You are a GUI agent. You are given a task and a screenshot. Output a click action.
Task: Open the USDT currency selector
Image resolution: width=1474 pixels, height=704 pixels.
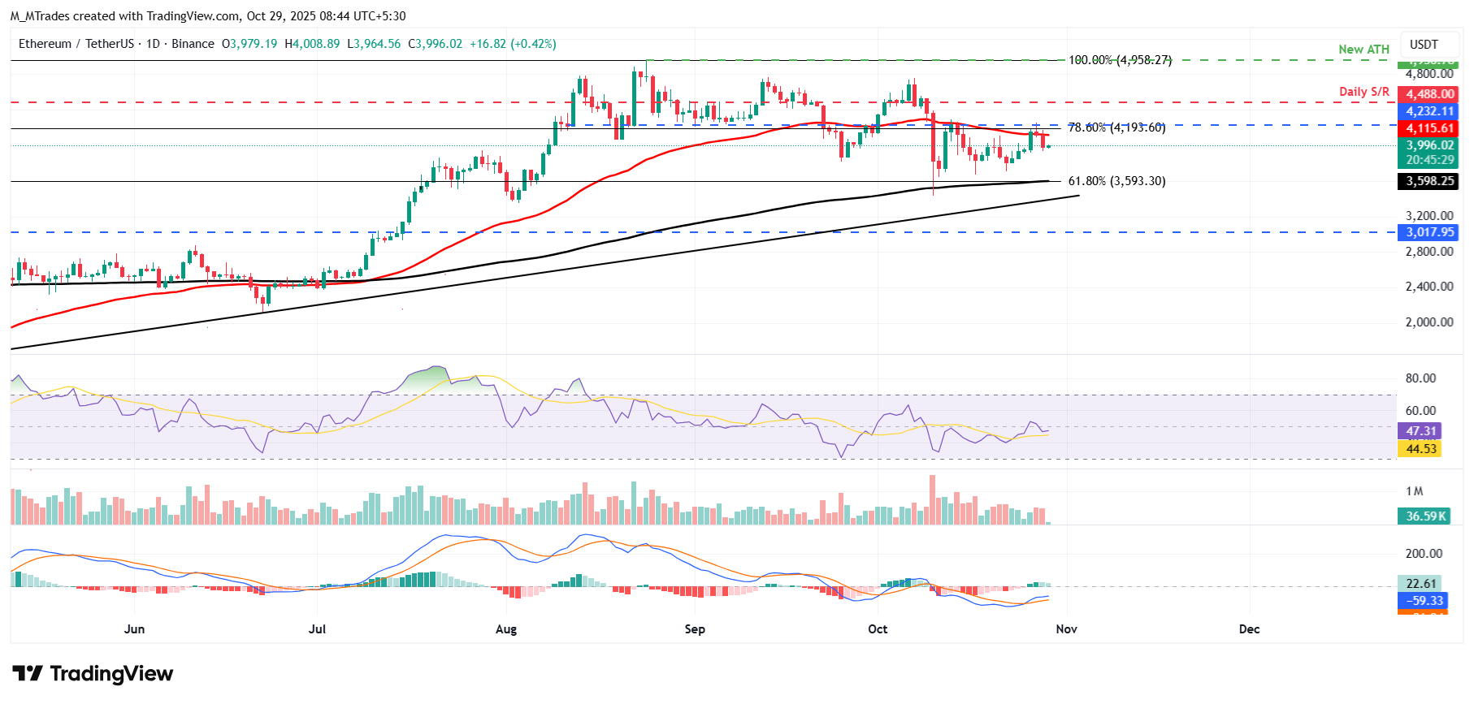click(x=1423, y=45)
